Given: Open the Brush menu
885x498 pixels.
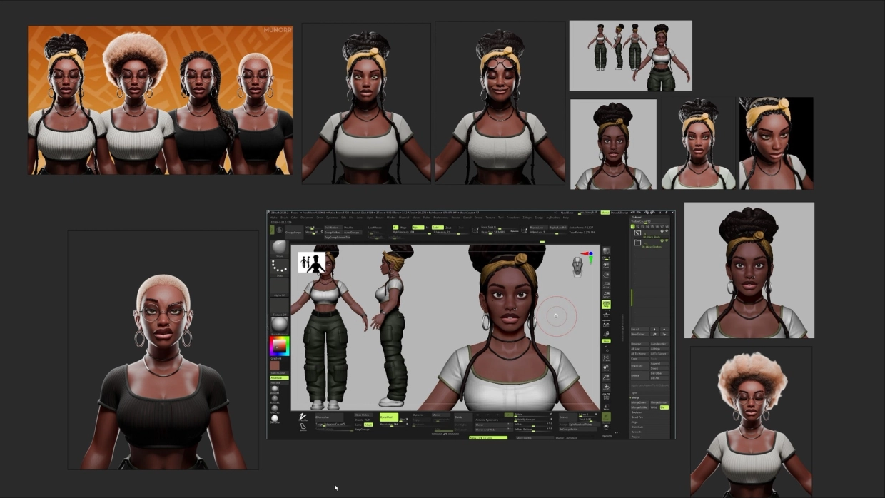Looking at the screenshot, I should coord(284,218).
